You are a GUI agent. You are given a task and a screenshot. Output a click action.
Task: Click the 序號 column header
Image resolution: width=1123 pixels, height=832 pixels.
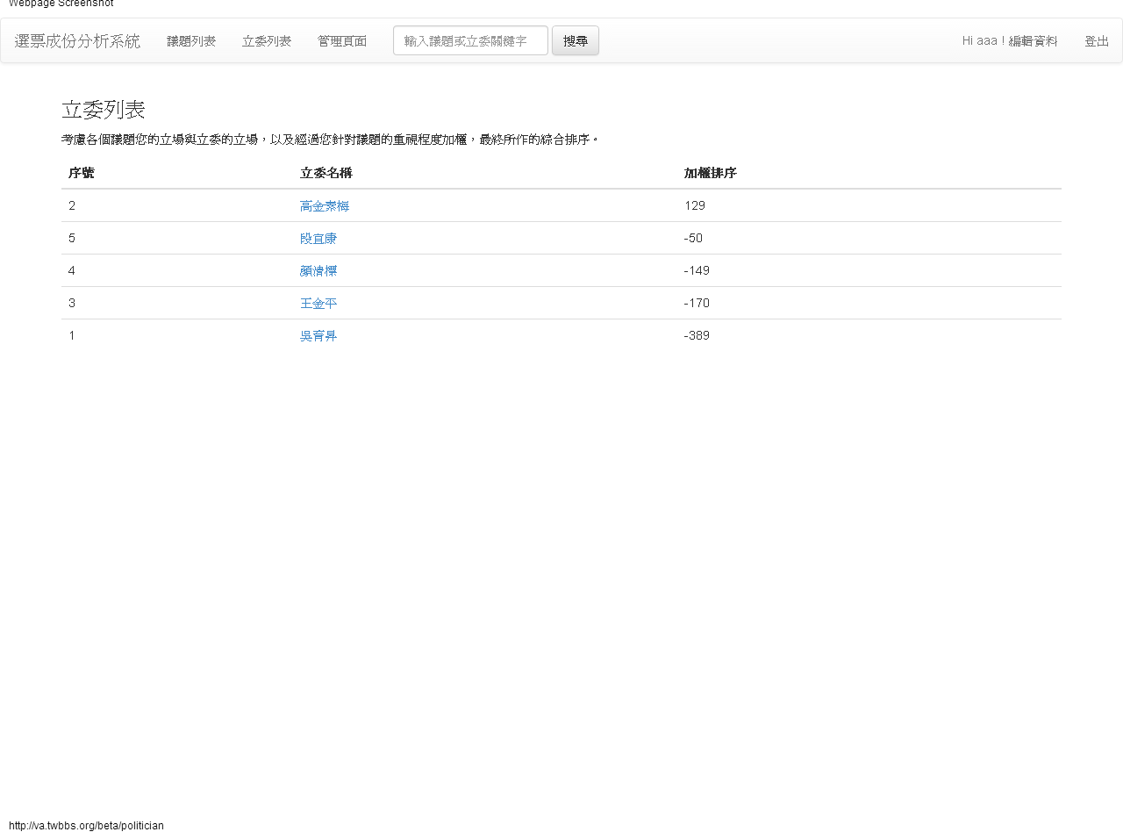click(82, 173)
